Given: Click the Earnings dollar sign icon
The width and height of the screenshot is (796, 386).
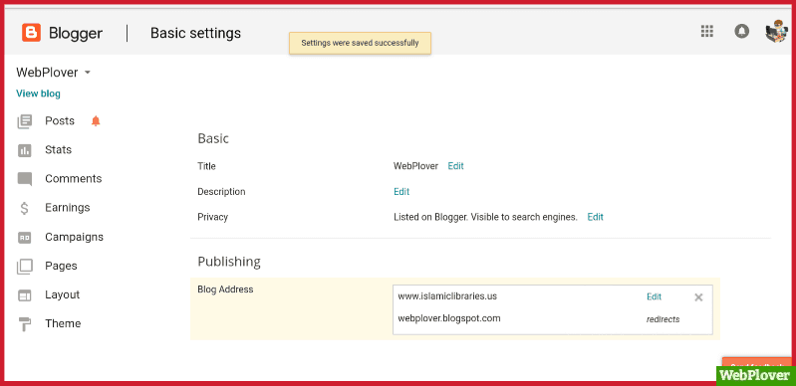Looking at the screenshot, I should point(24,208).
